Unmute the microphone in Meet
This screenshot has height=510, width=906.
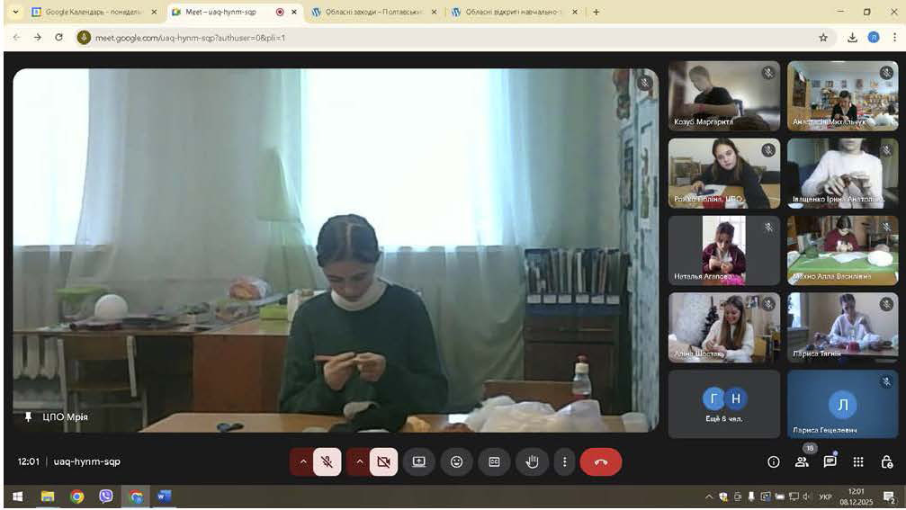(327, 461)
